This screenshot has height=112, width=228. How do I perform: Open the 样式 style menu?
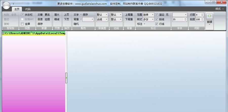click(220, 9)
